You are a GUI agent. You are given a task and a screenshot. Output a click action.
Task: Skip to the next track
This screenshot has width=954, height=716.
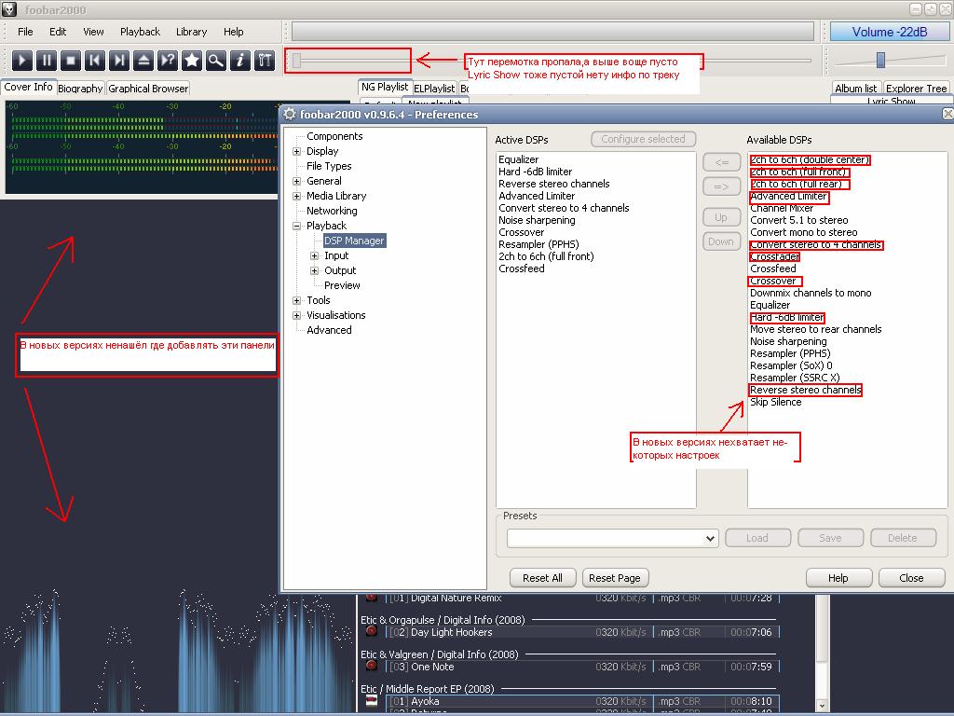[119, 61]
